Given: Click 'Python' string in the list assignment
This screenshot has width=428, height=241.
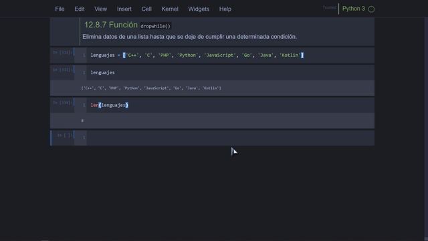Looking at the screenshot, I should [187, 55].
